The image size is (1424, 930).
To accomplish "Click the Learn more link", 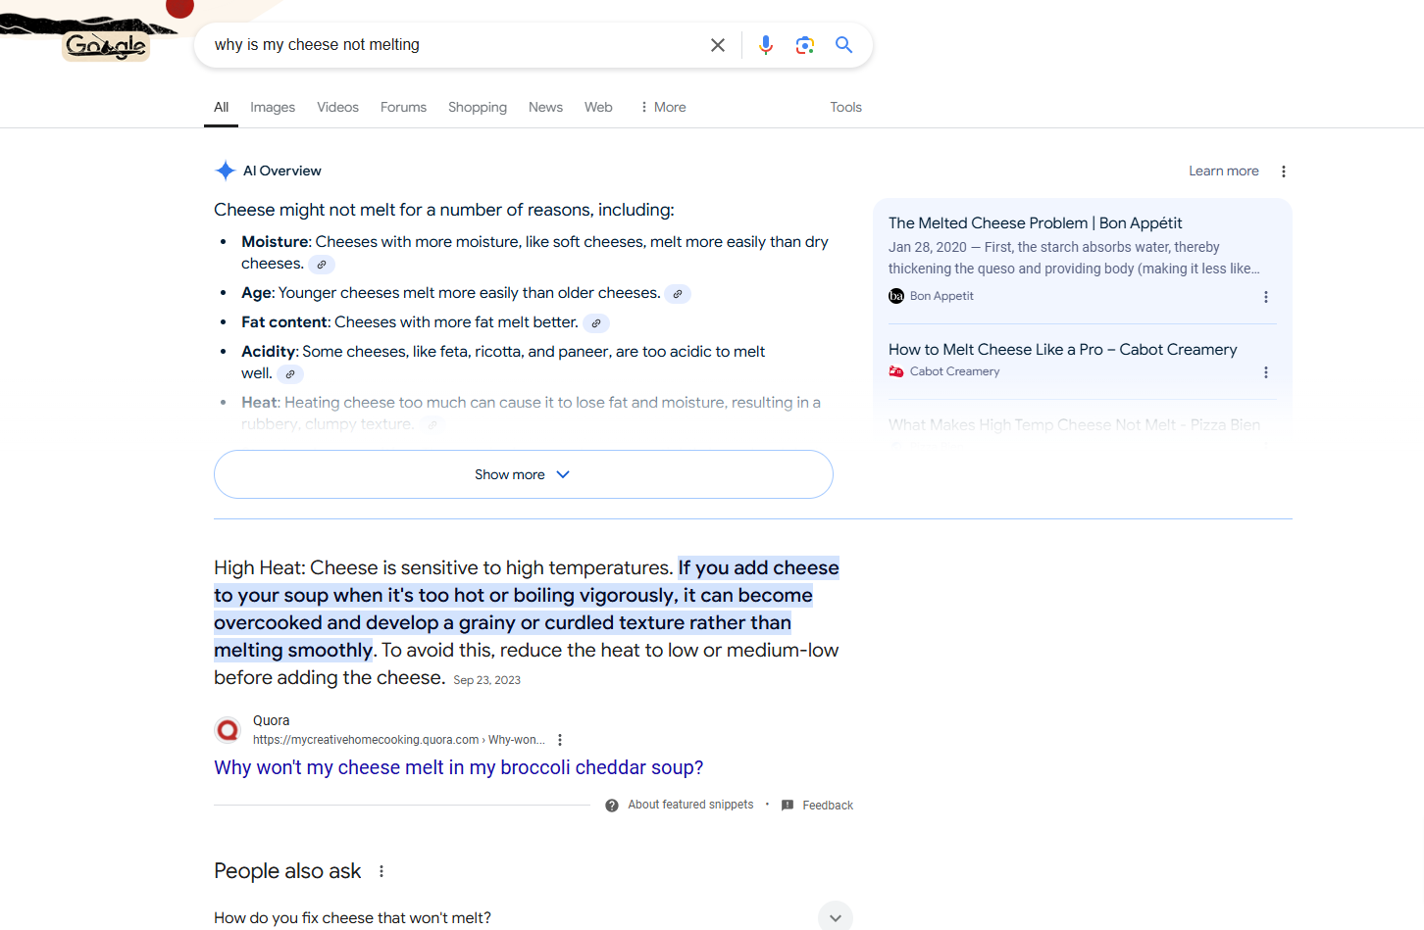I will click(x=1223, y=171).
